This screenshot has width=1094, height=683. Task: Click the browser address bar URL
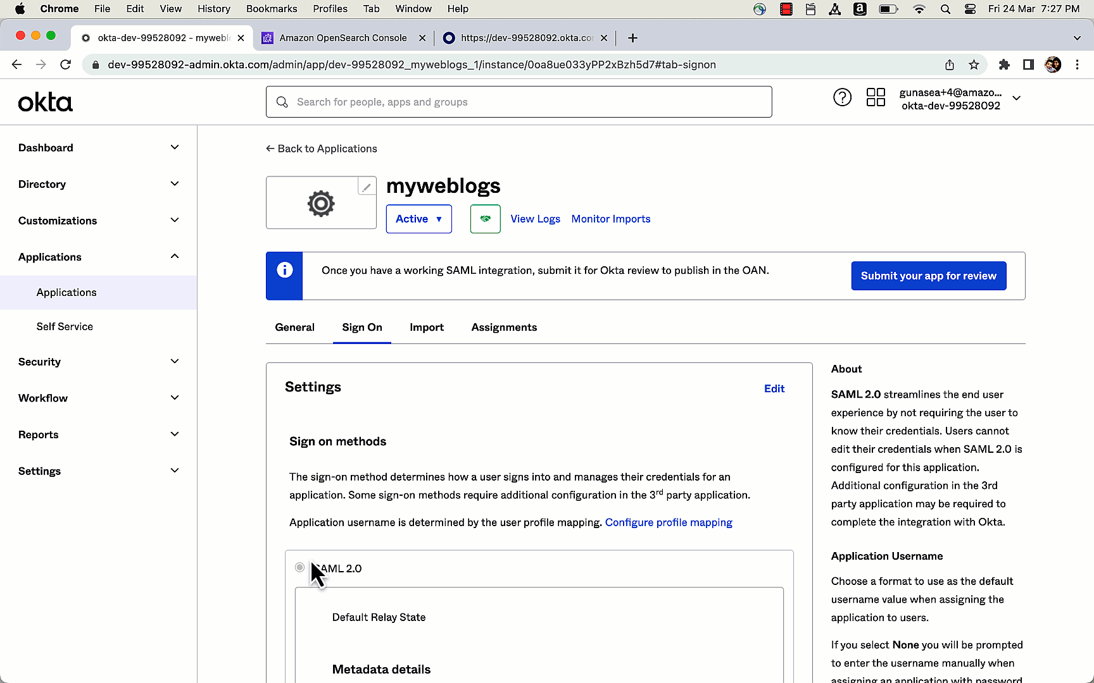(x=412, y=65)
